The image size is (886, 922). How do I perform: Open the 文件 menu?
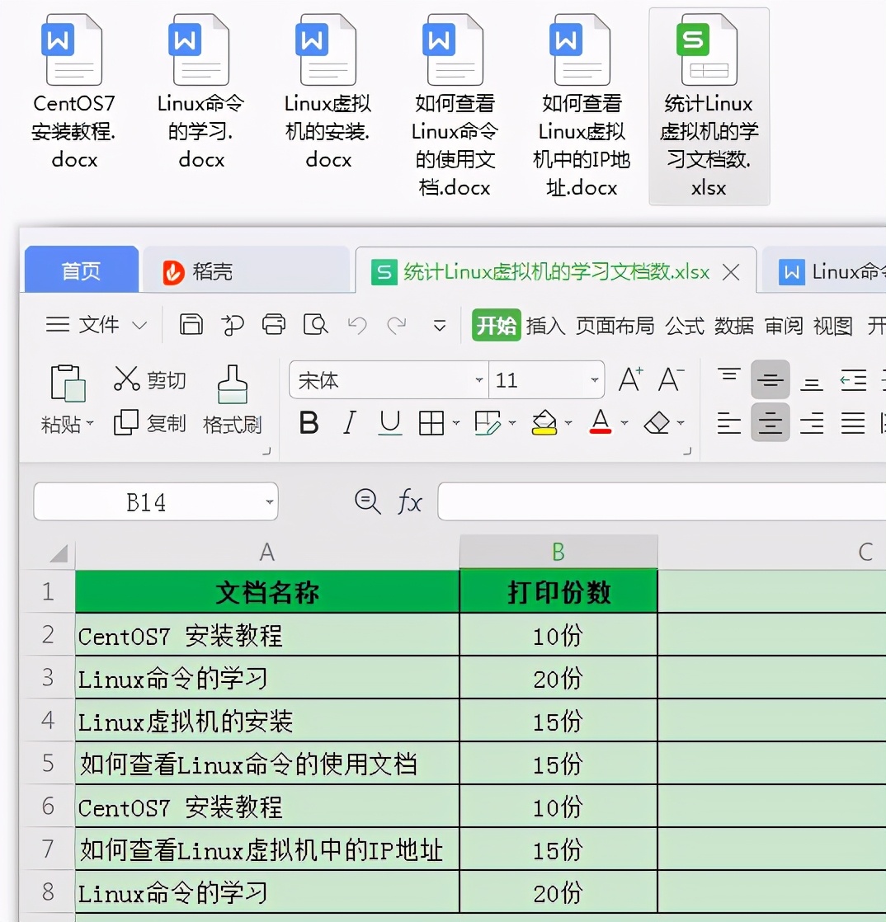[x=96, y=325]
